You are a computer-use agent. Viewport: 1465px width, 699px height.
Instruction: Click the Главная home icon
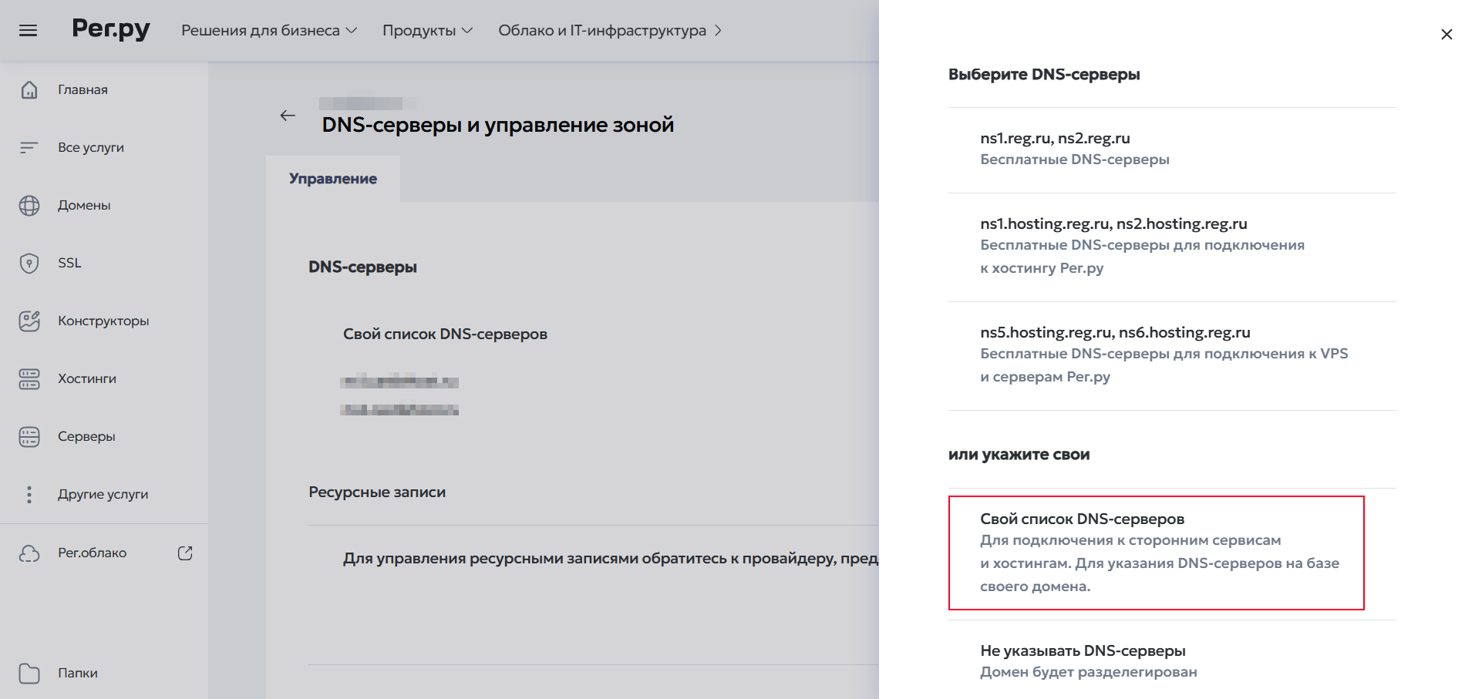coord(29,89)
